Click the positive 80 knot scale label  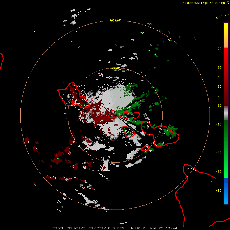(220, 39)
